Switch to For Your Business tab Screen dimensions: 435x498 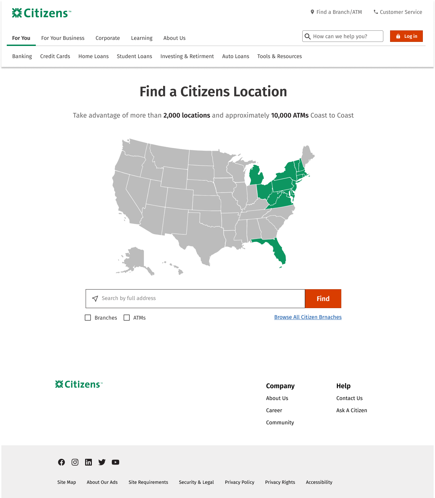tap(63, 38)
